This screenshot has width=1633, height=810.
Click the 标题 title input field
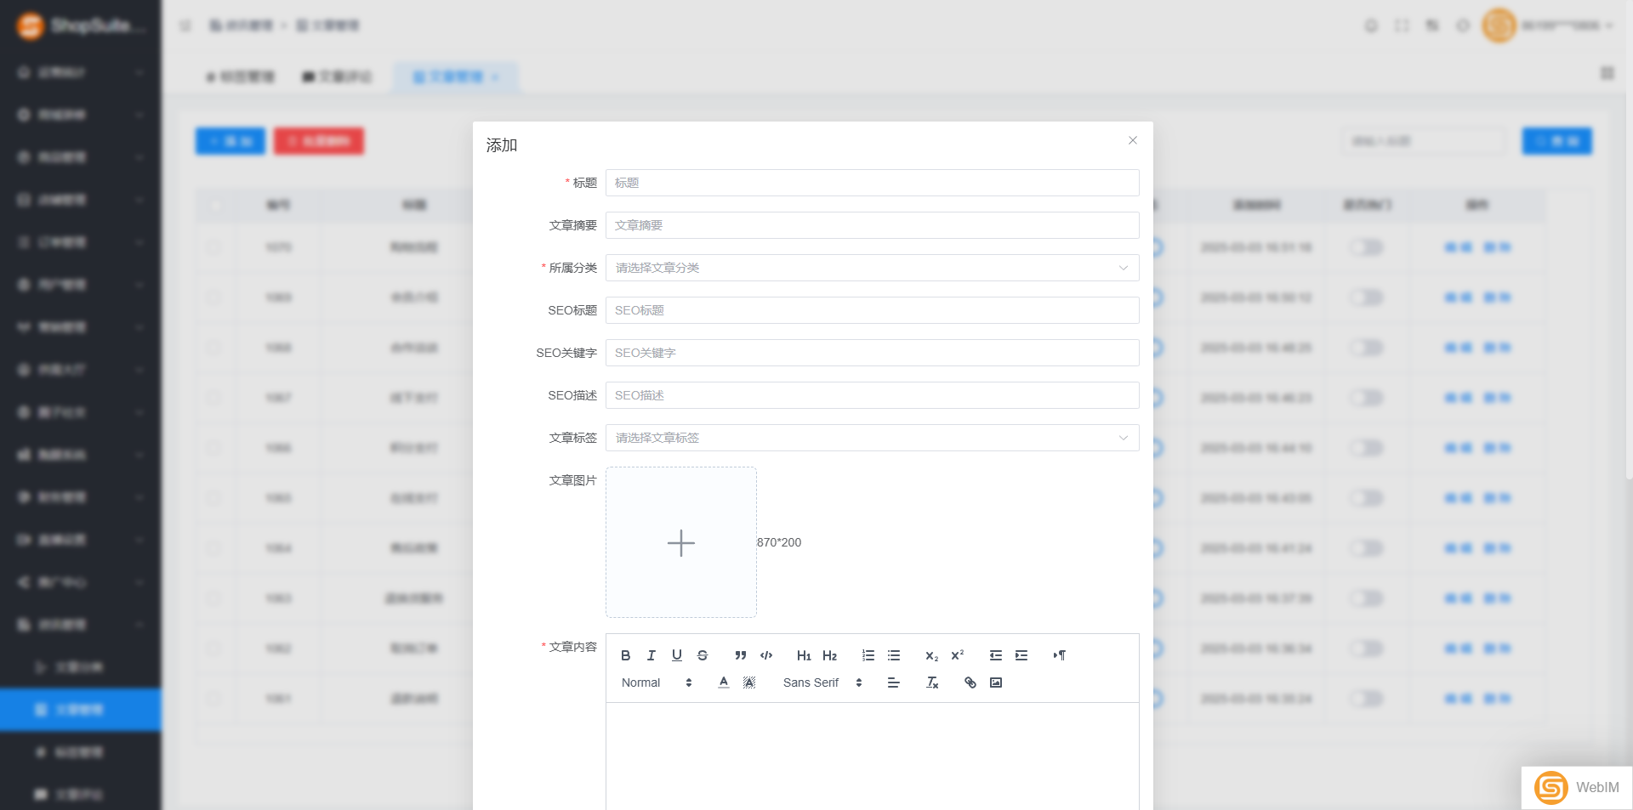point(872,183)
